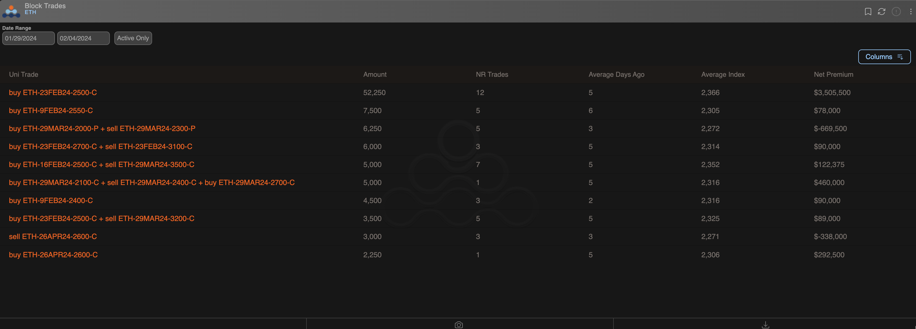
Task: Click the Date Range label
Action: (17, 28)
